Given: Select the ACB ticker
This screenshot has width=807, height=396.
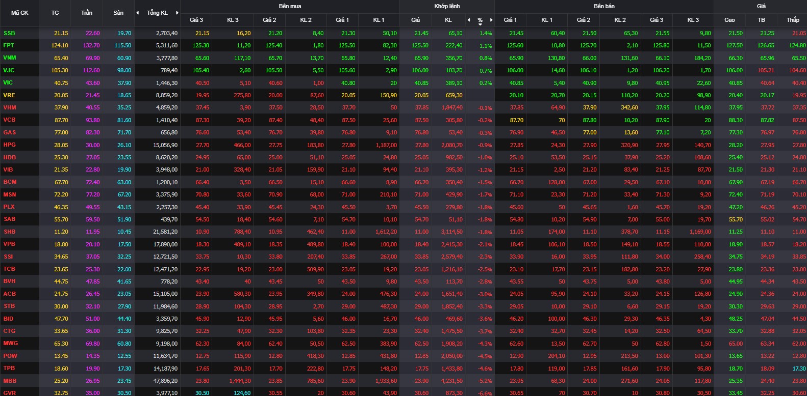Looking at the screenshot, I should point(9,294).
